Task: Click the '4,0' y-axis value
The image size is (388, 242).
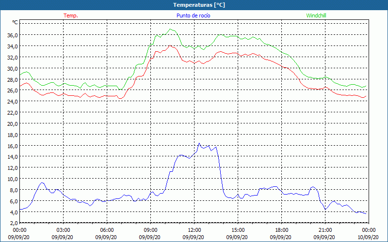Action: (14, 212)
